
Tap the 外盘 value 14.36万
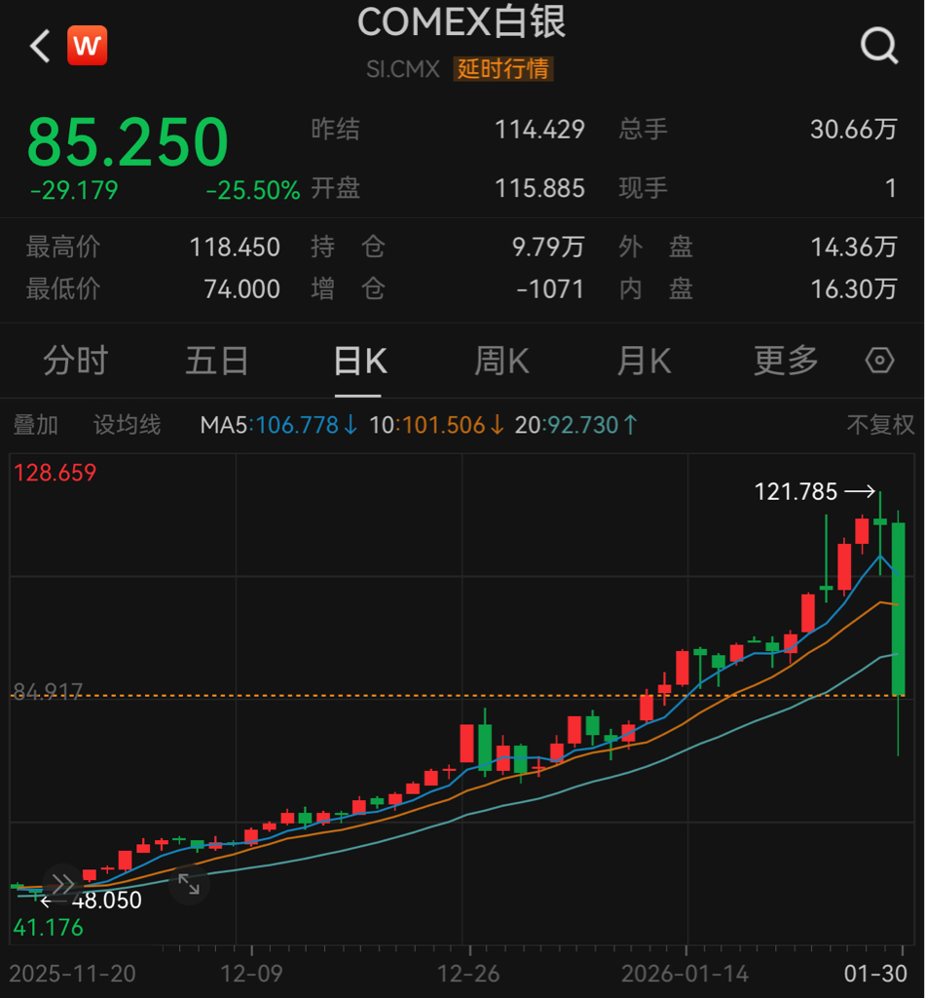tap(853, 247)
